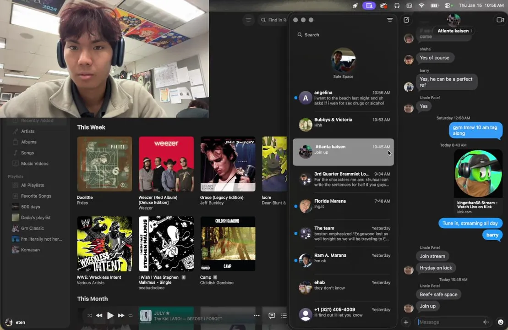The height and width of the screenshot is (330, 508).
Task: Click the Find in search field in Music
Action: [274, 20]
